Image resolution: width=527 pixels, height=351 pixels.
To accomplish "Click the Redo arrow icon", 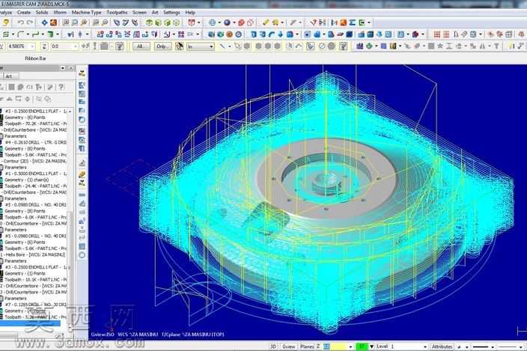I will pyautogui.click(x=30, y=23).
